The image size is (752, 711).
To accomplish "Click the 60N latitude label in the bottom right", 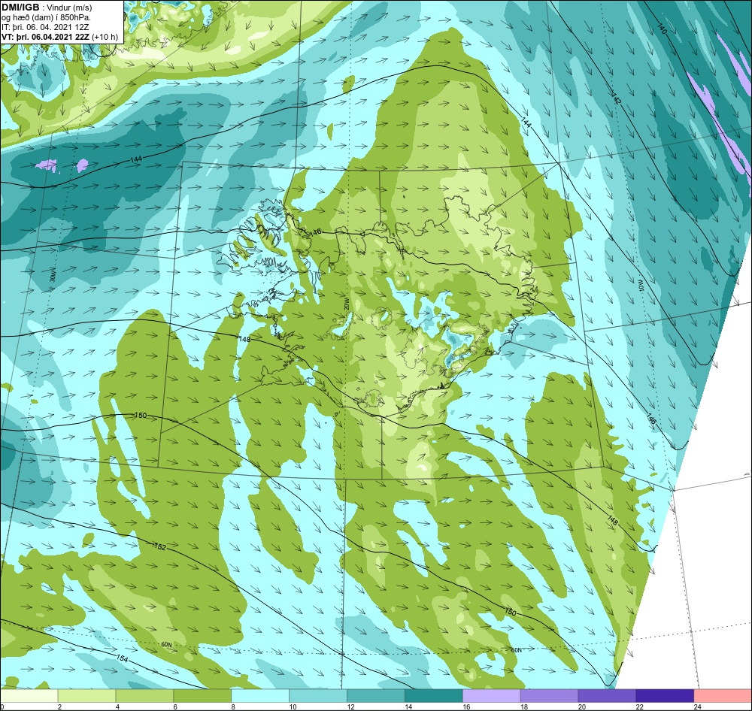I will click(x=516, y=650).
